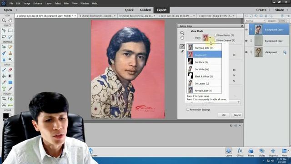Select the Rectangular Marquee tool
This screenshot has width=291, height=164.
[x=10, y=31]
